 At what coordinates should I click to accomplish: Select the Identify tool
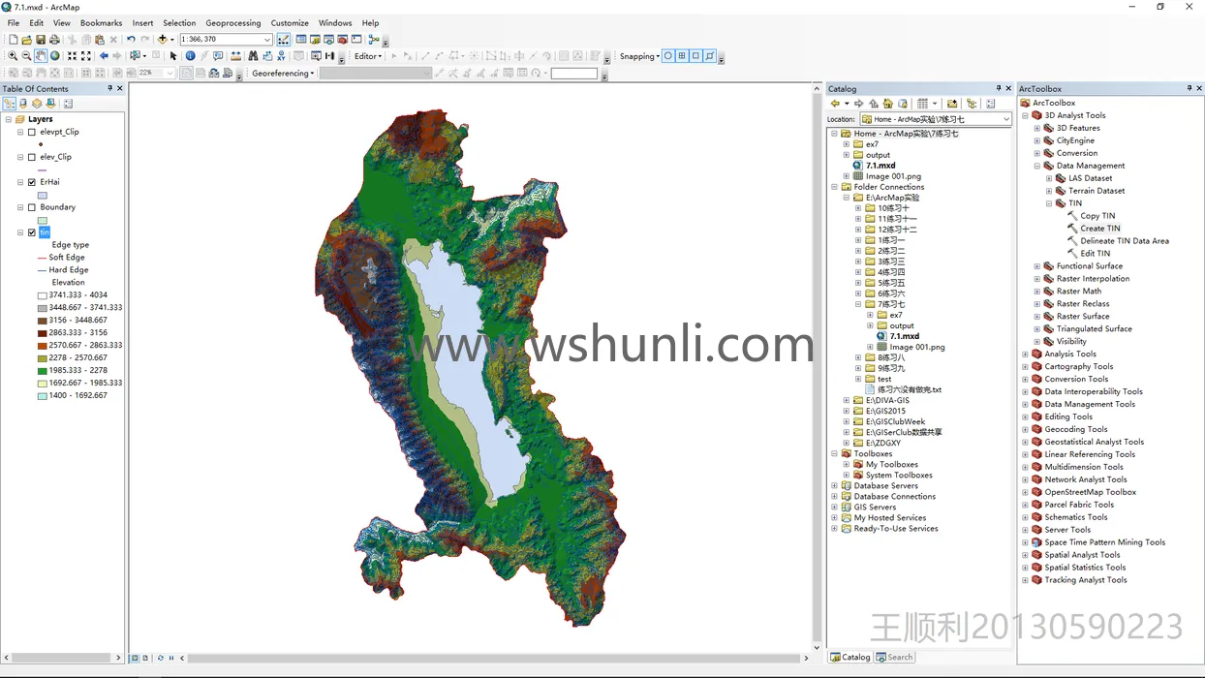point(190,56)
